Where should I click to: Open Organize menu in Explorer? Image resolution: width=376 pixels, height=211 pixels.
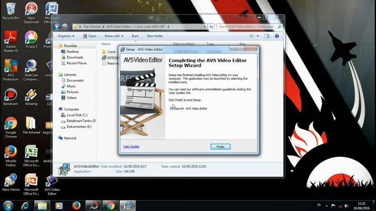click(66, 36)
